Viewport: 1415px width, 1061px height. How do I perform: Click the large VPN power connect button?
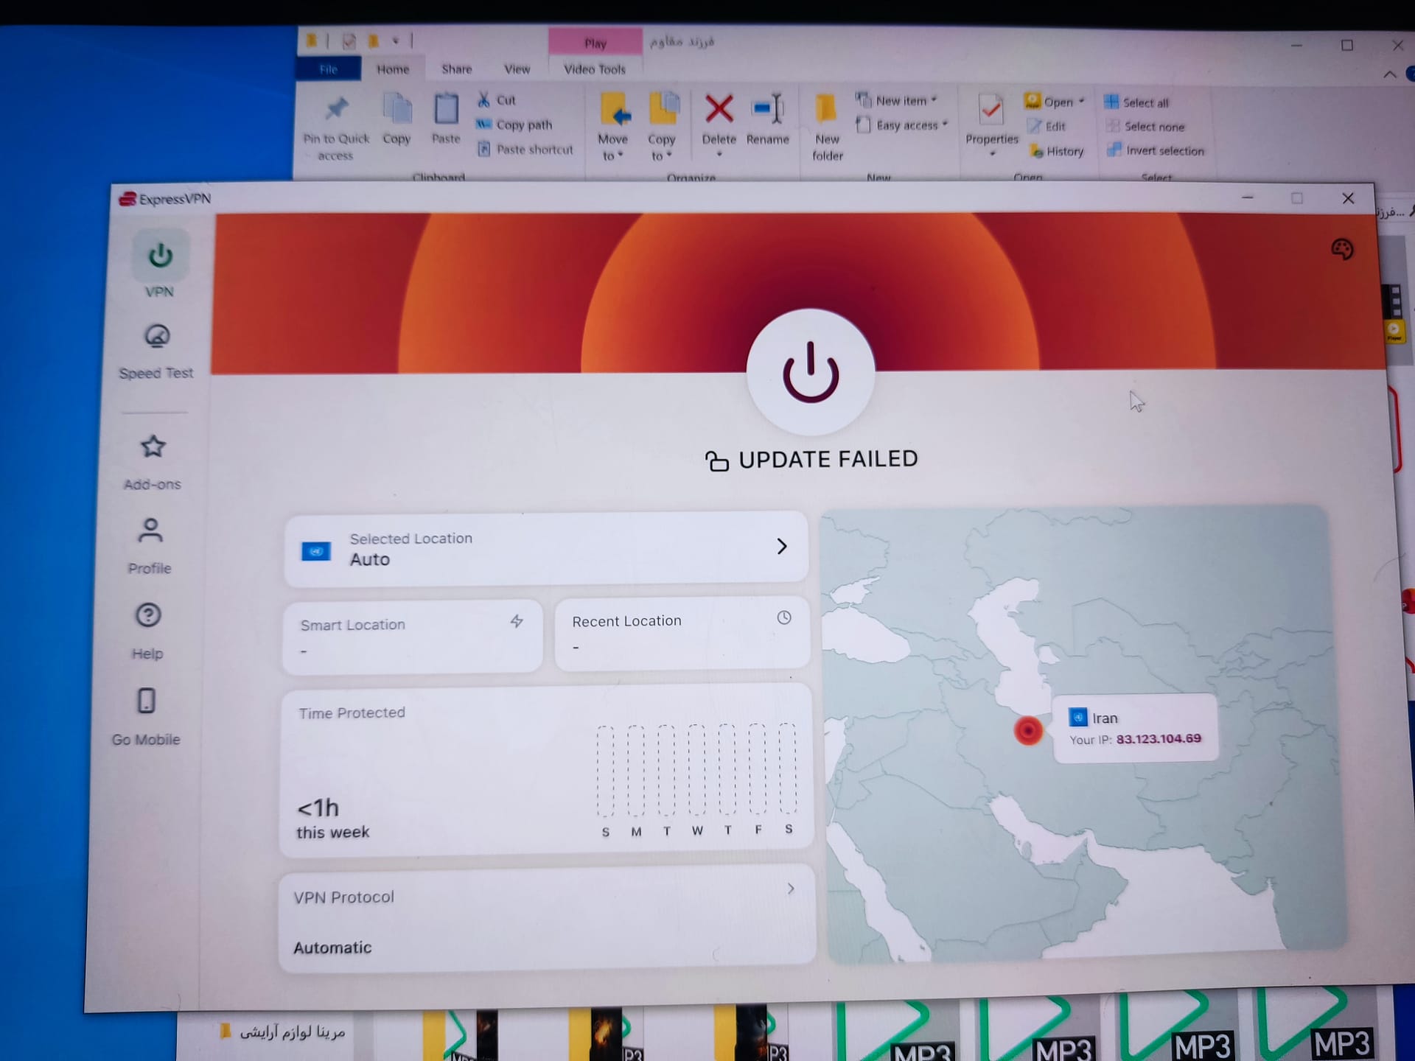(810, 371)
